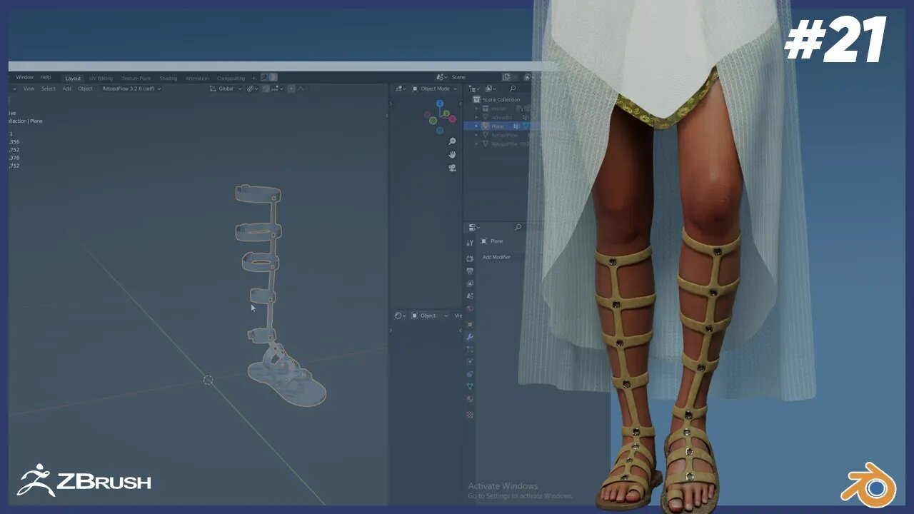Switch to the Shading workspace tab

[x=169, y=79]
